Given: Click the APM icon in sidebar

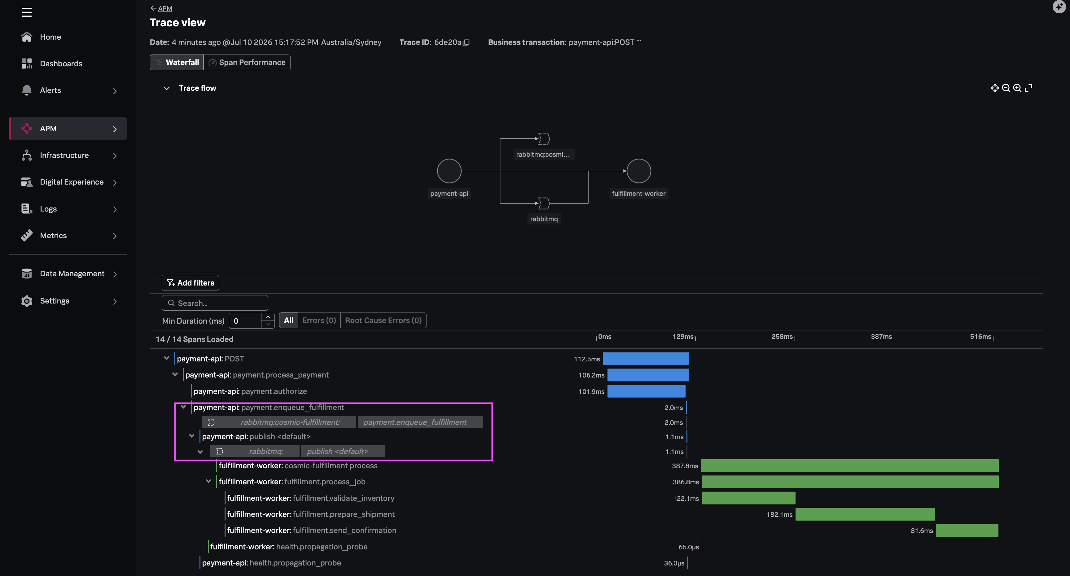Looking at the screenshot, I should pyautogui.click(x=27, y=129).
